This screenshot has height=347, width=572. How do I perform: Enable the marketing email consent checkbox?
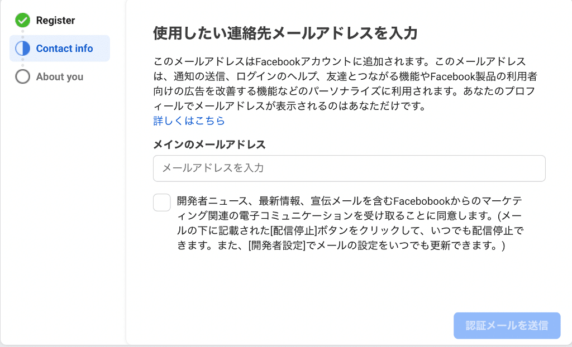162,203
